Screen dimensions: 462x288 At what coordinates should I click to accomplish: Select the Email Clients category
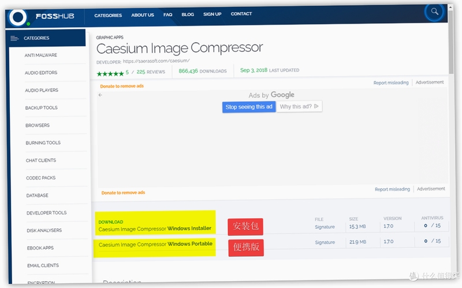click(43, 265)
